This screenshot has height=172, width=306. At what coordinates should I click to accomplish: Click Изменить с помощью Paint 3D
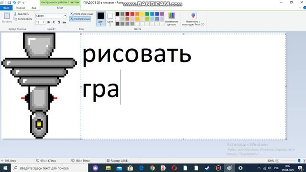click(193, 19)
